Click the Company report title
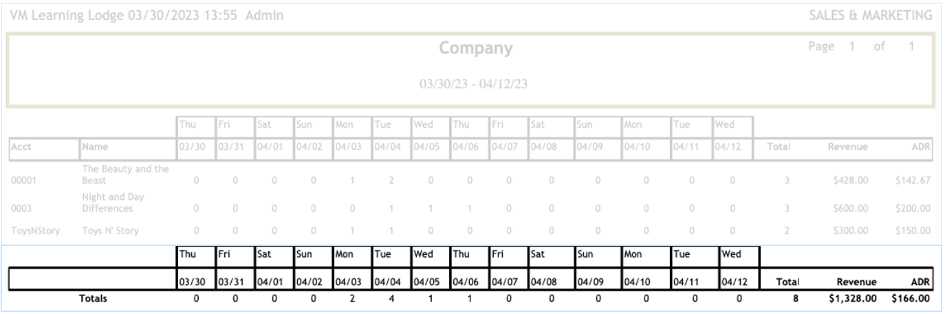Image resolution: width=945 pixels, height=314 pixels. pos(476,49)
